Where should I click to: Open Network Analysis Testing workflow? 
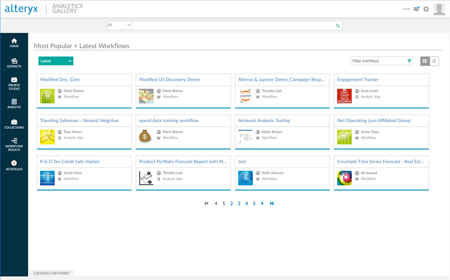[x=264, y=120]
